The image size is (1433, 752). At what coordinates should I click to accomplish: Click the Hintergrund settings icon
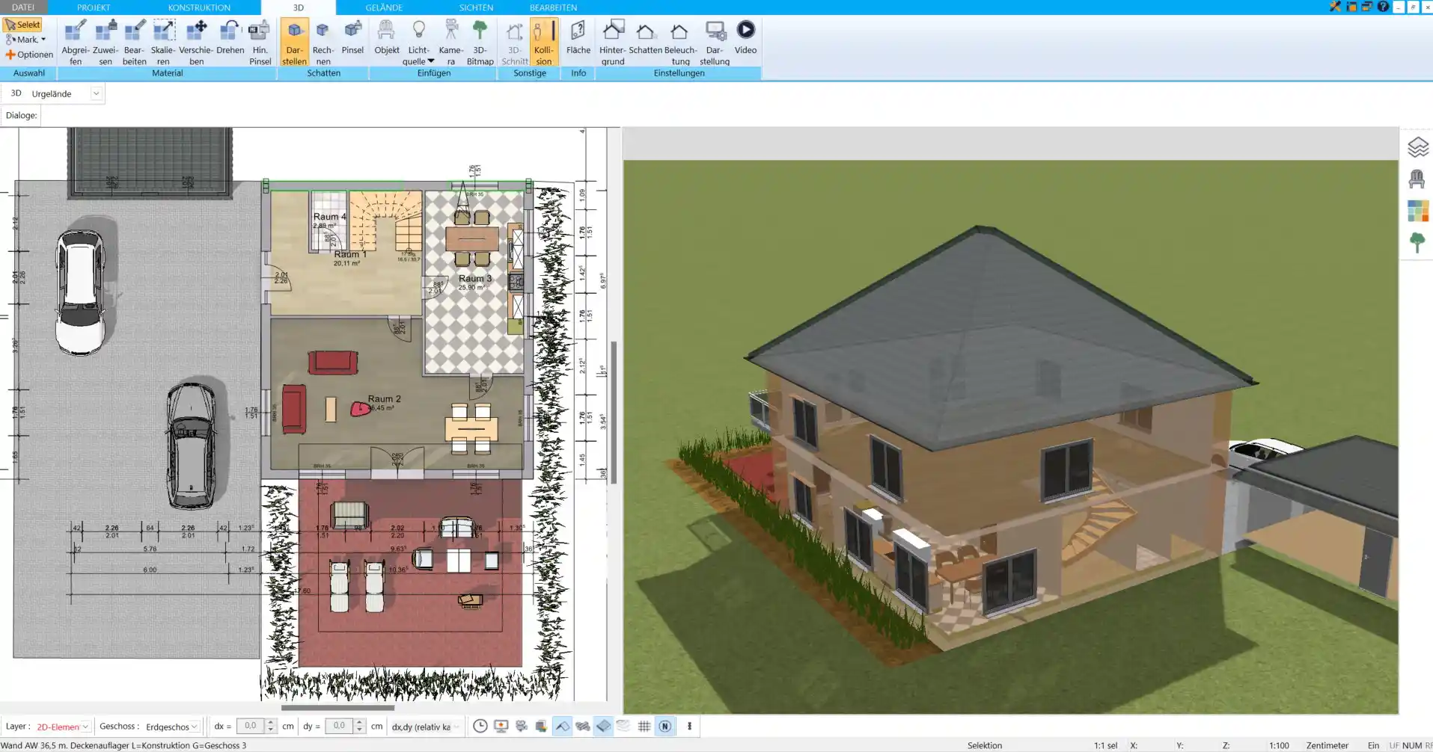point(612,41)
